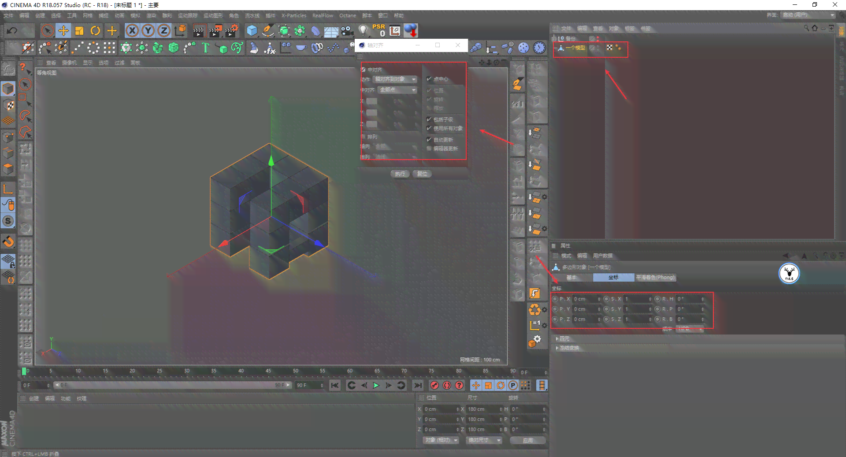
Task: Select Make Editable tool in left bar
Action: [x=8, y=69]
